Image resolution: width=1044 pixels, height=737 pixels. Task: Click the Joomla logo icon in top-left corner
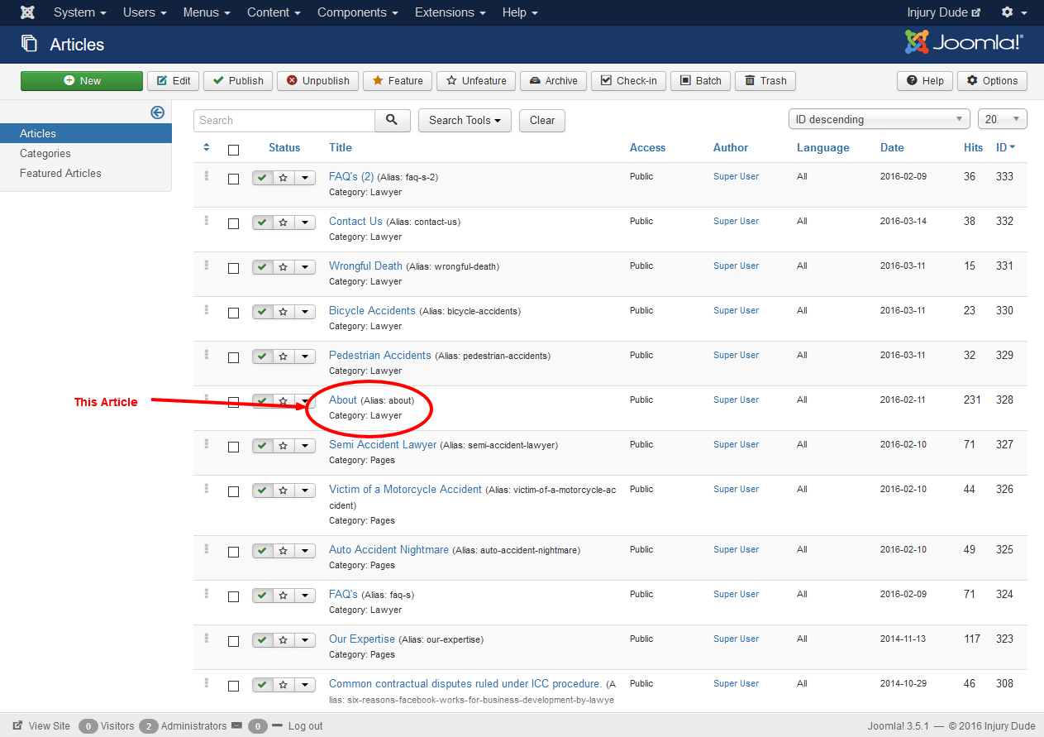[27, 12]
